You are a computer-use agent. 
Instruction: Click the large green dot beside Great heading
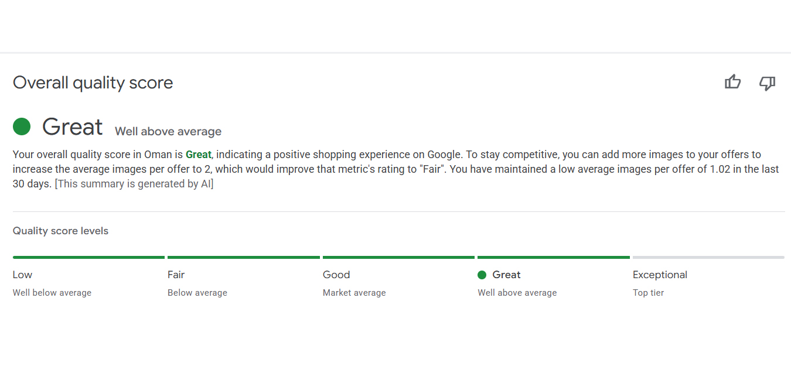click(22, 126)
